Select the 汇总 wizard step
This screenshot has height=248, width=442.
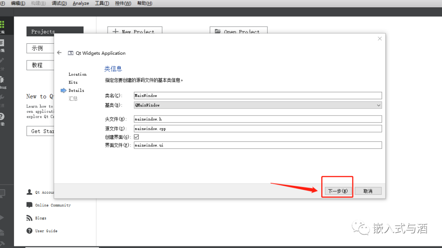click(73, 98)
